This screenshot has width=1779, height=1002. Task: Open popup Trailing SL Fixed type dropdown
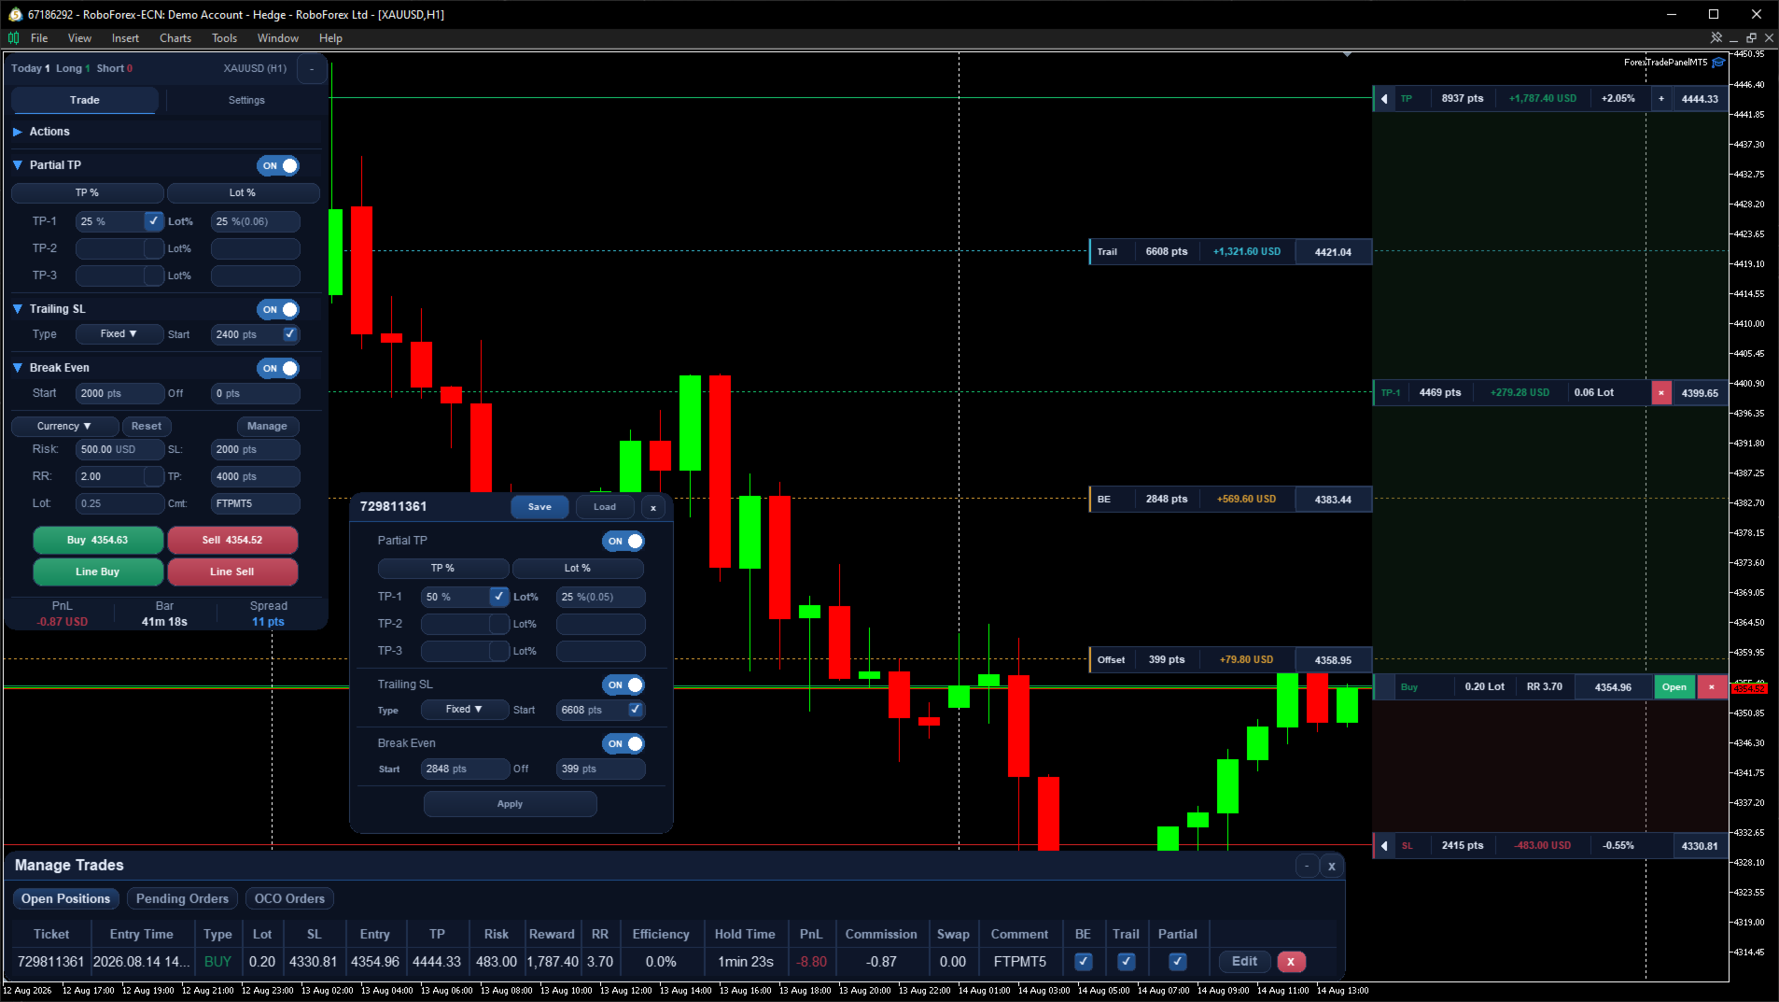464,710
